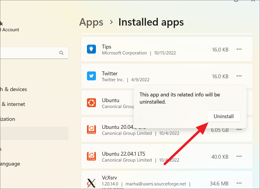Screen dimensions: 260x189
Task: Click the Twitter app name
Action: (110, 73)
